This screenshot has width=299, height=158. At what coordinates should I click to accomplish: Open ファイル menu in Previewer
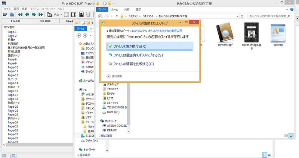point(7,9)
